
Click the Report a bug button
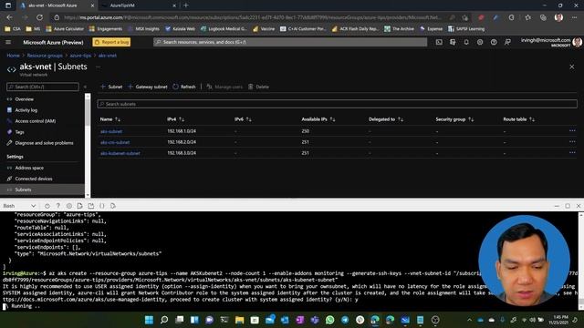(111, 42)
